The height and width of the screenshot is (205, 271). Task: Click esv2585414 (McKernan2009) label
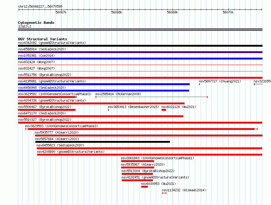[118, 94]
